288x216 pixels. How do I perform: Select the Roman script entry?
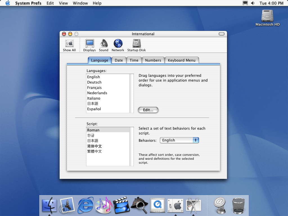tap(93, 130)
